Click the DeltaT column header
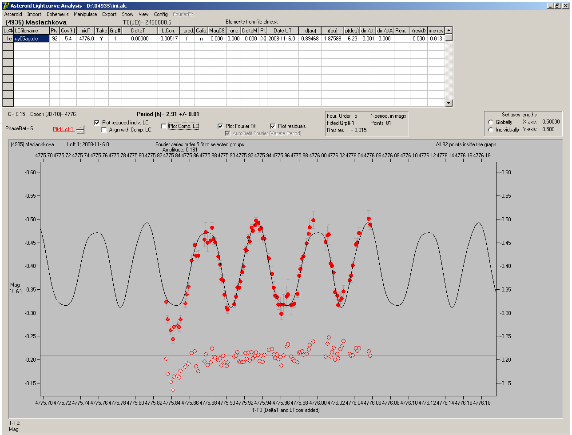This screenshot has width=572, height=435. tap(140, 31)
